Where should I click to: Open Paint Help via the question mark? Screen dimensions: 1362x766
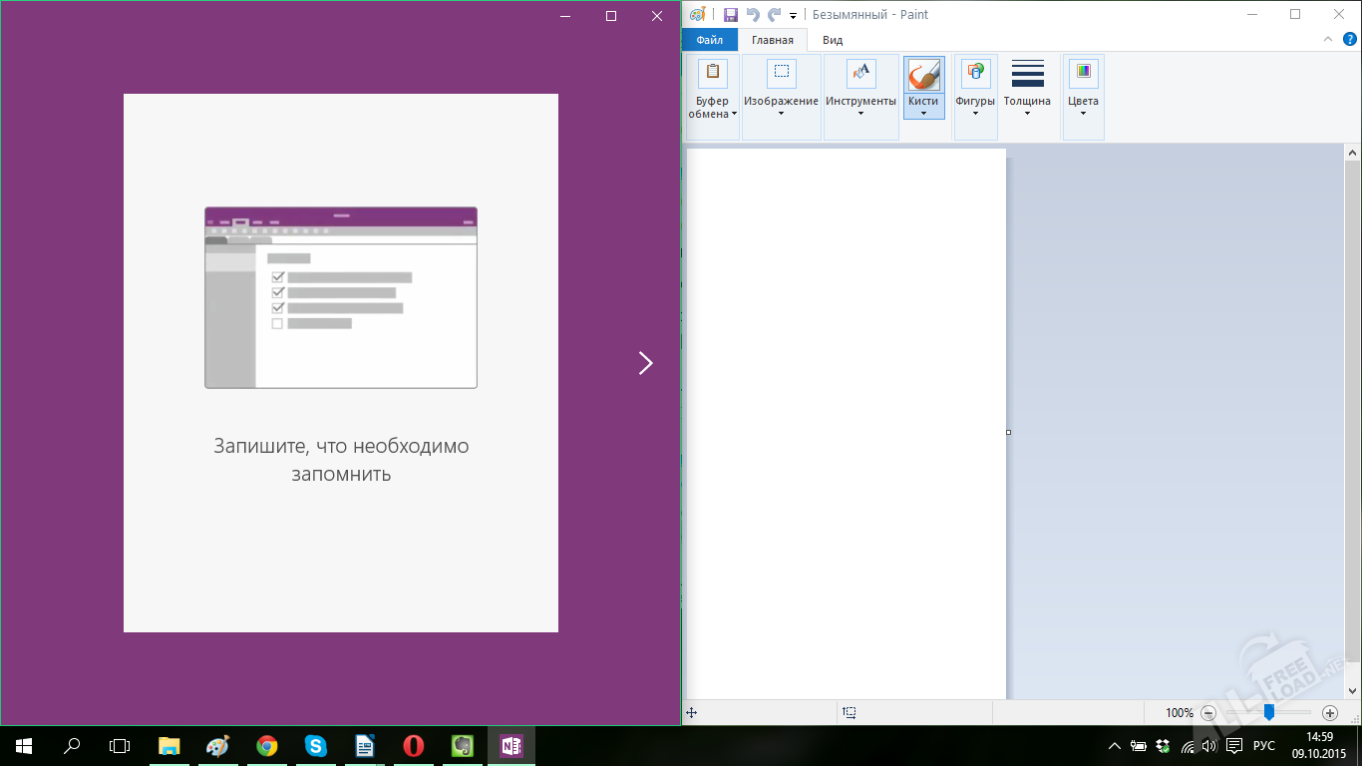tap(1350, 40)
